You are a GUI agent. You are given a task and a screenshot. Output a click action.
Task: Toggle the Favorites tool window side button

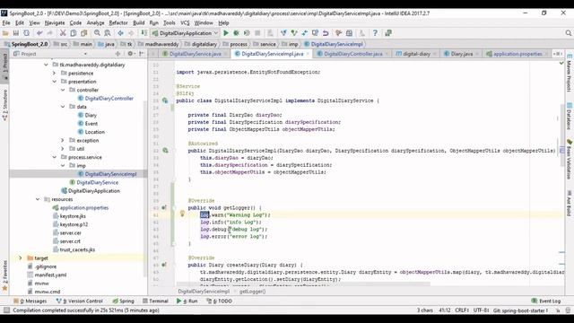tap(4, 275)
